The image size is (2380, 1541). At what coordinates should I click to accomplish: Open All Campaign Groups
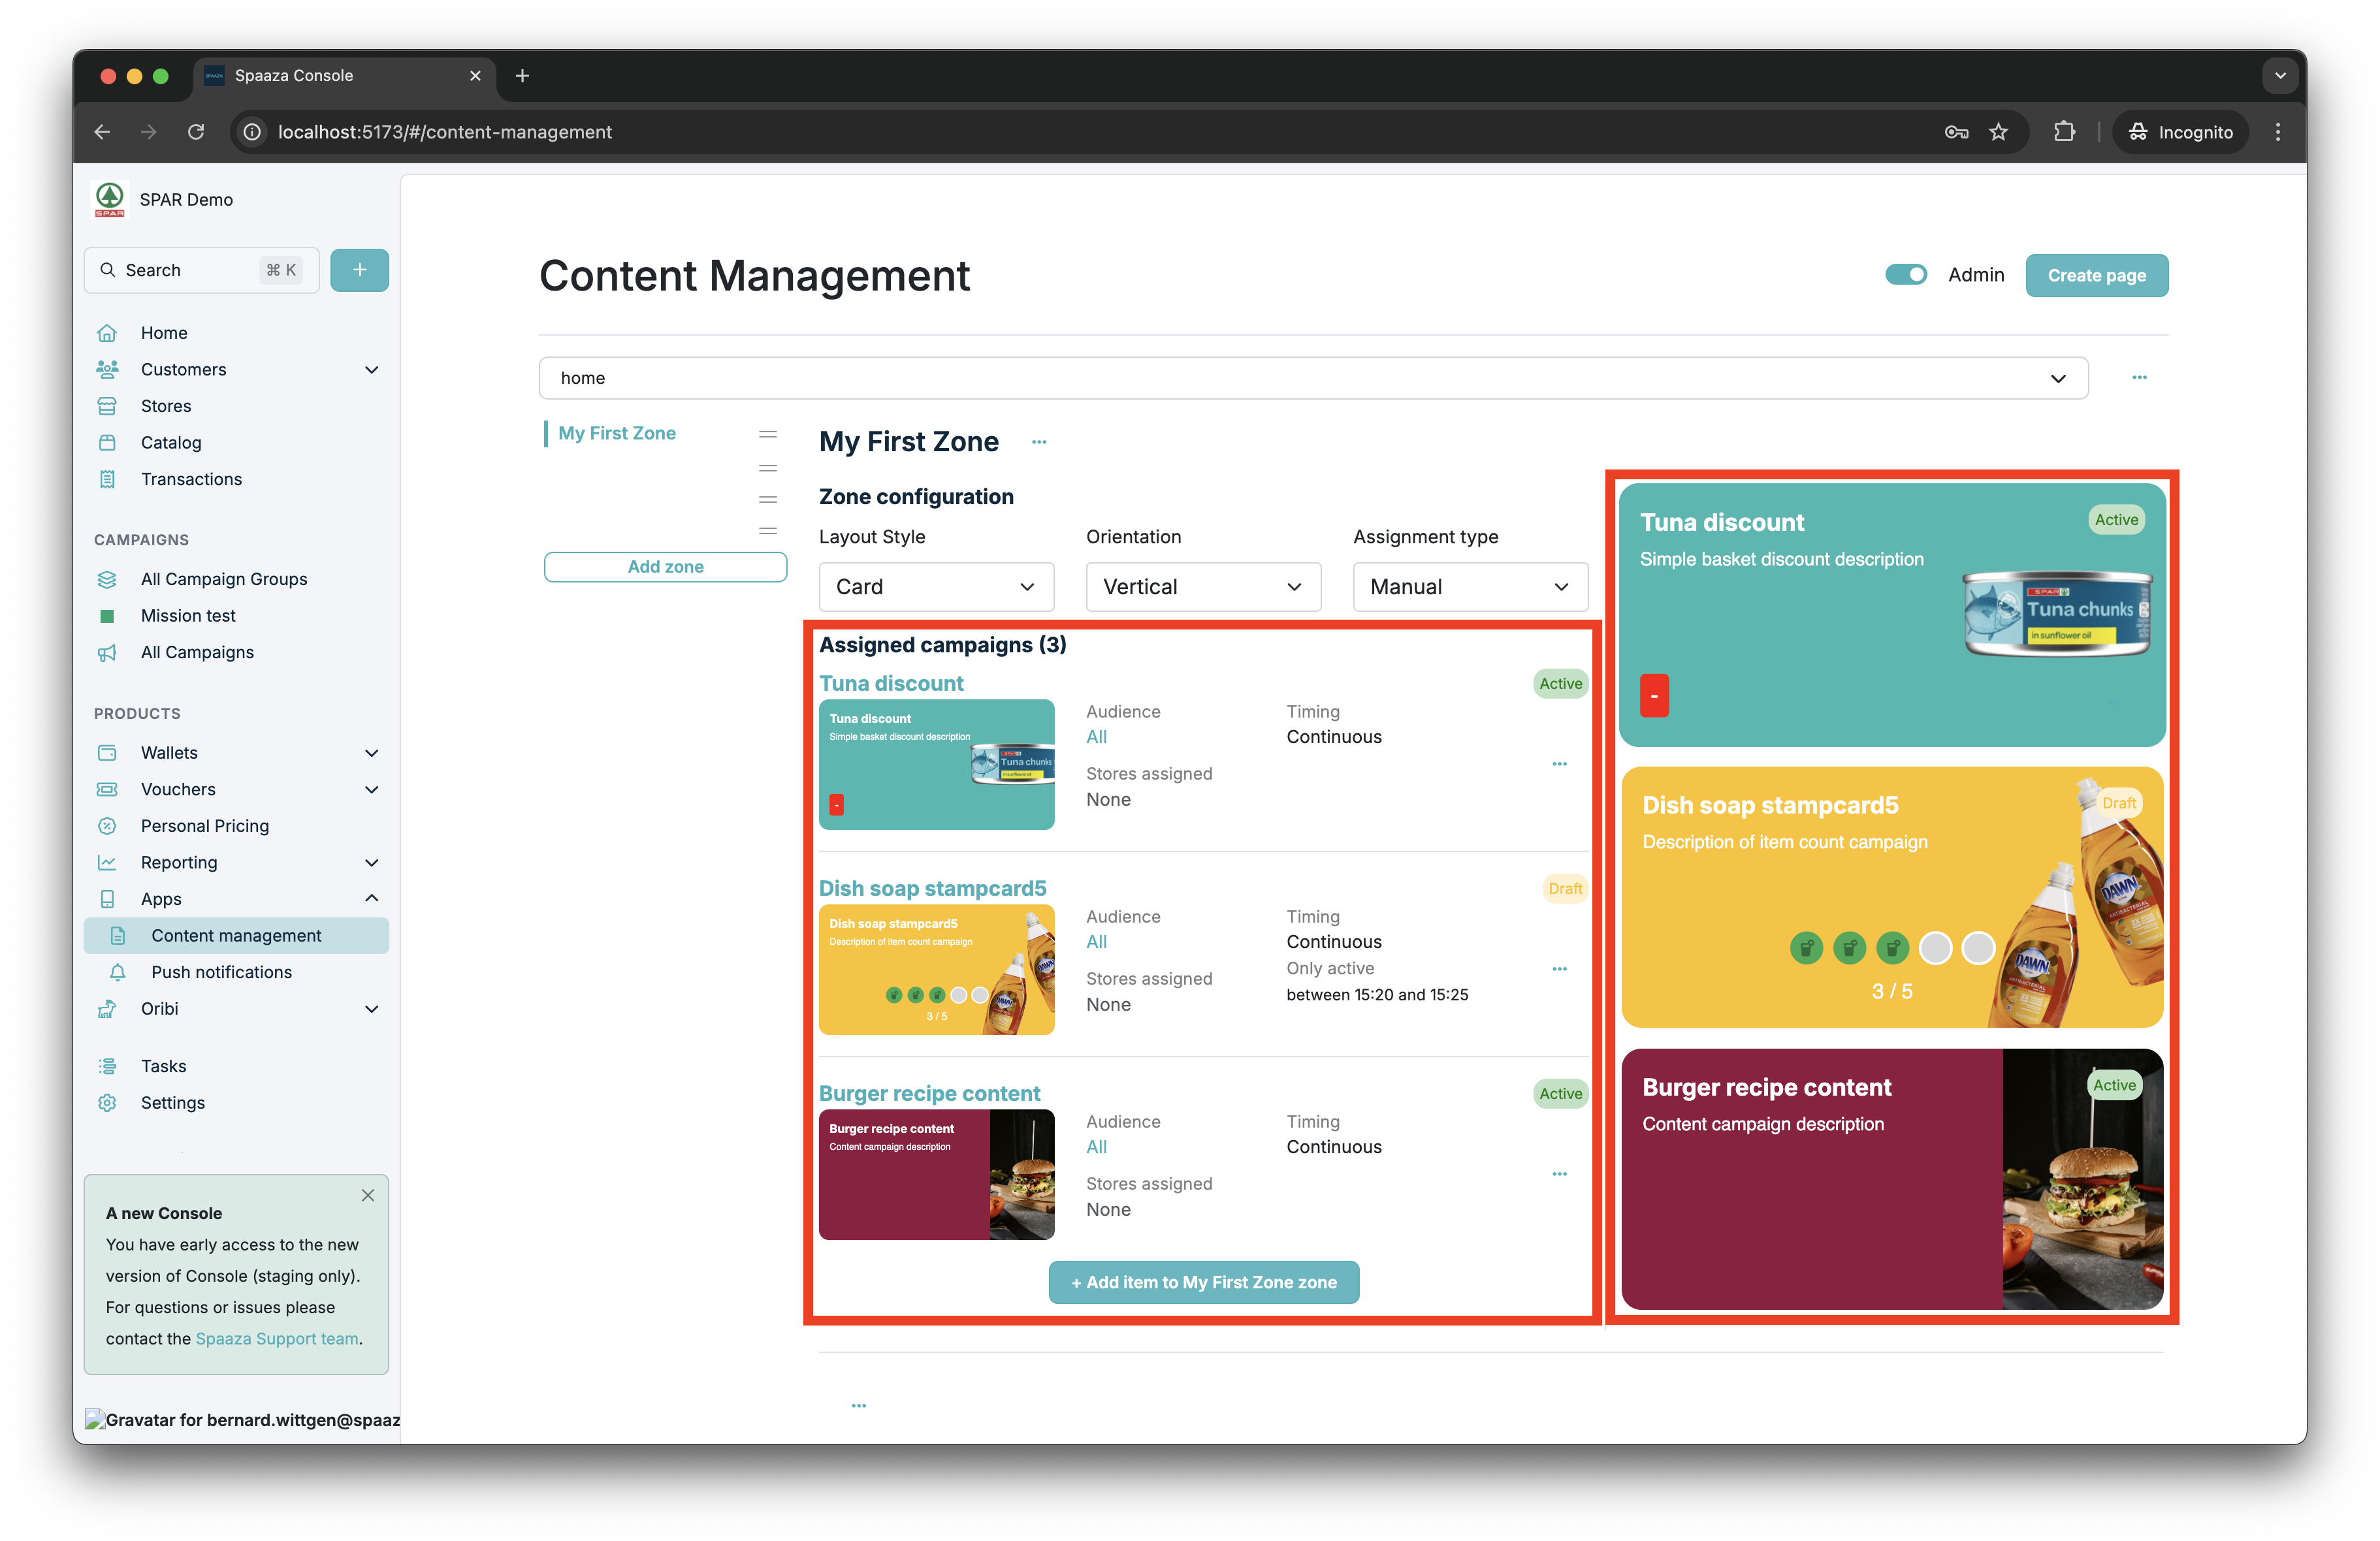224,578
